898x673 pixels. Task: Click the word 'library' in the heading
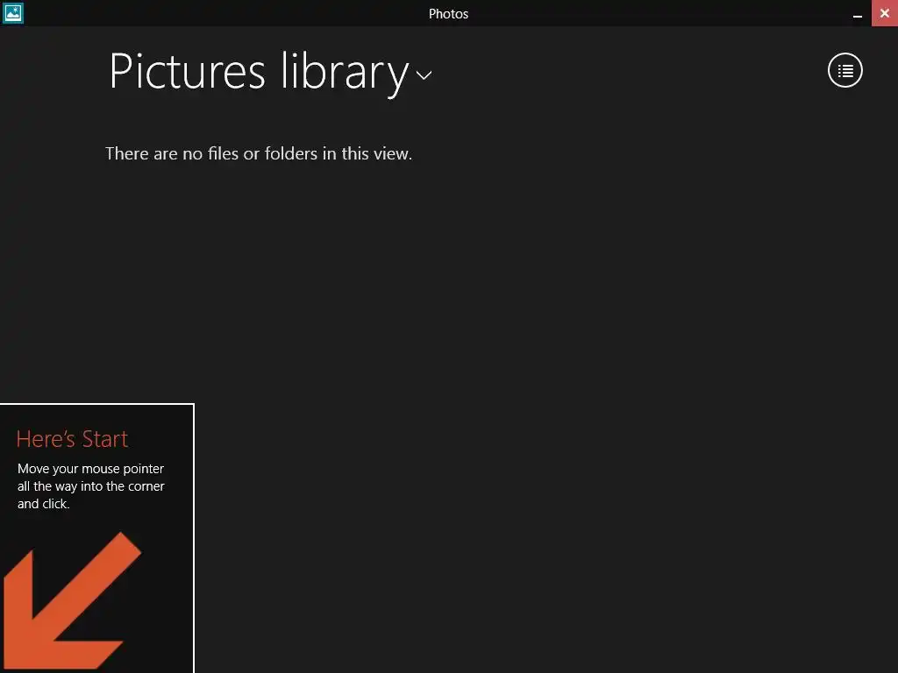[x=344, y=72]
